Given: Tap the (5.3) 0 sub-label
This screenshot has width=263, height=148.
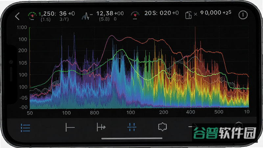Looking at the screenshot, I should click(108, 19).
